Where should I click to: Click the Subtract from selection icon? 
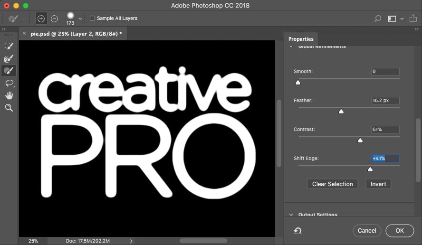tap(54, 19)
